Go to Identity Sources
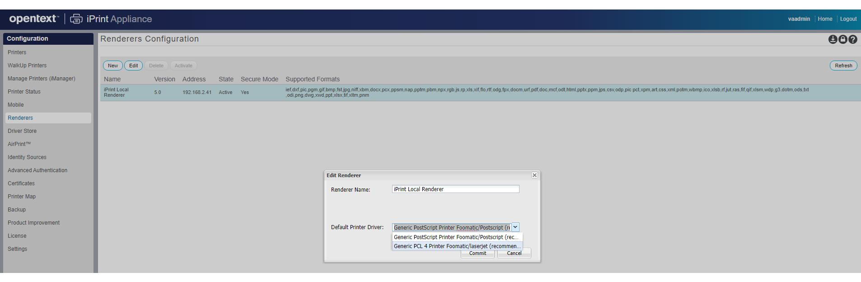This screenshot has height=282, width=861. pyautogui.click(x=27, y=157)
